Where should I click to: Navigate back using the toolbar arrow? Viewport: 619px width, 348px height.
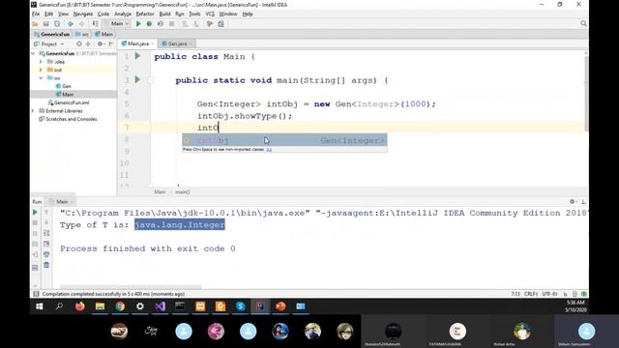coord(71,24)
